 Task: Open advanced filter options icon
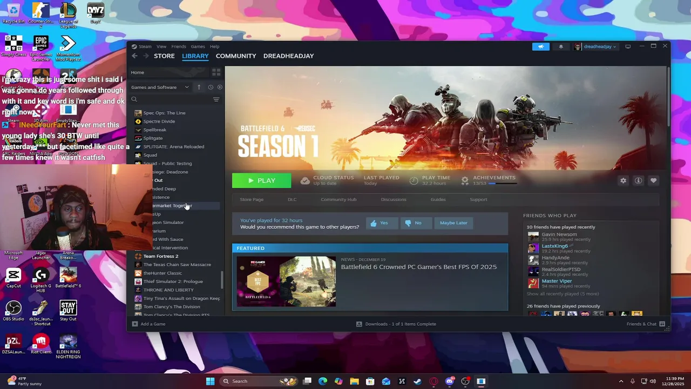tap(216, 99)
